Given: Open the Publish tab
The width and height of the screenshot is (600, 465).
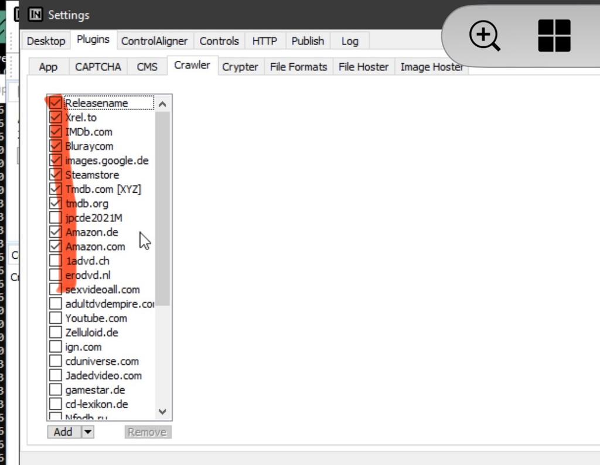Looking at the screenshot, I should pyautogui.click(x=308, y=41).
